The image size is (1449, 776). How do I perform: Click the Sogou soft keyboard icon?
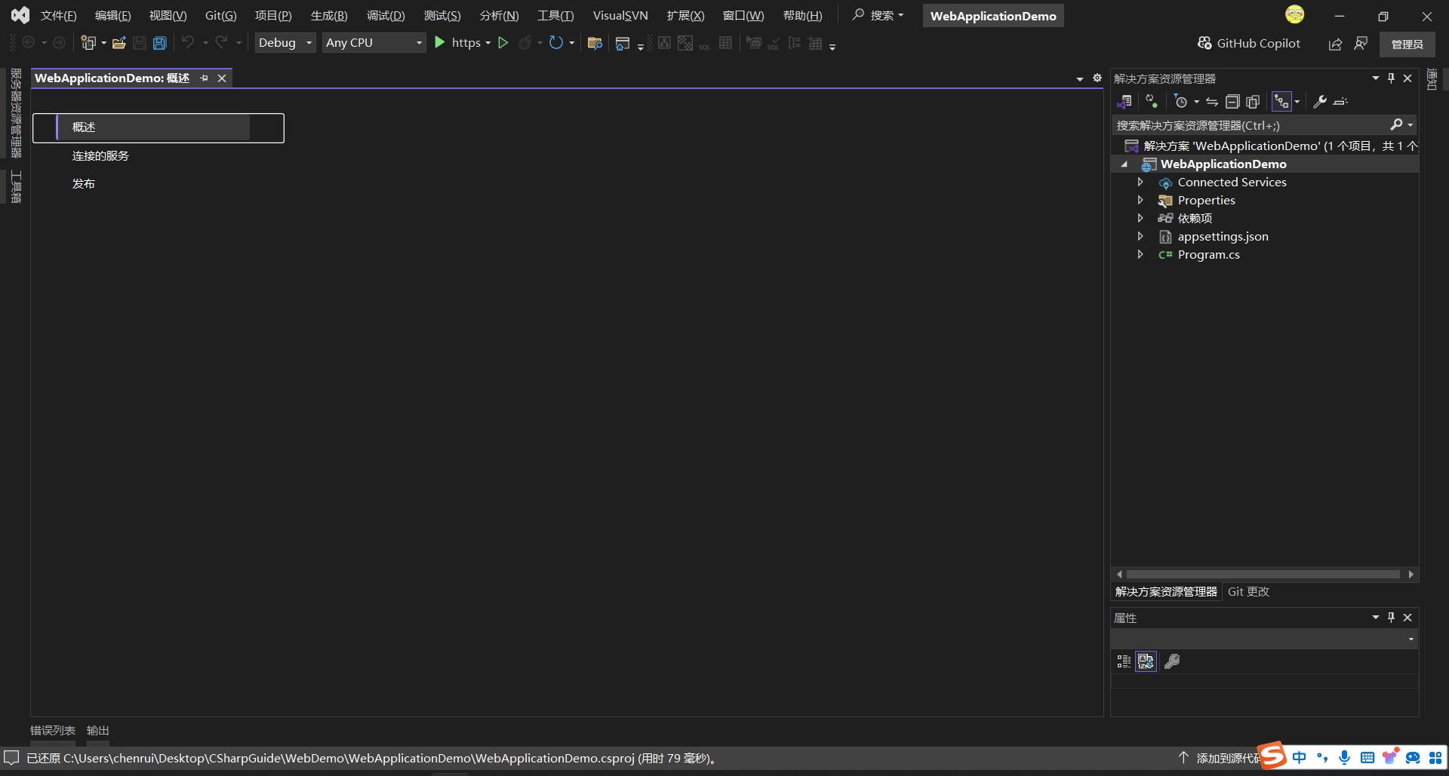coord(1367,757)
